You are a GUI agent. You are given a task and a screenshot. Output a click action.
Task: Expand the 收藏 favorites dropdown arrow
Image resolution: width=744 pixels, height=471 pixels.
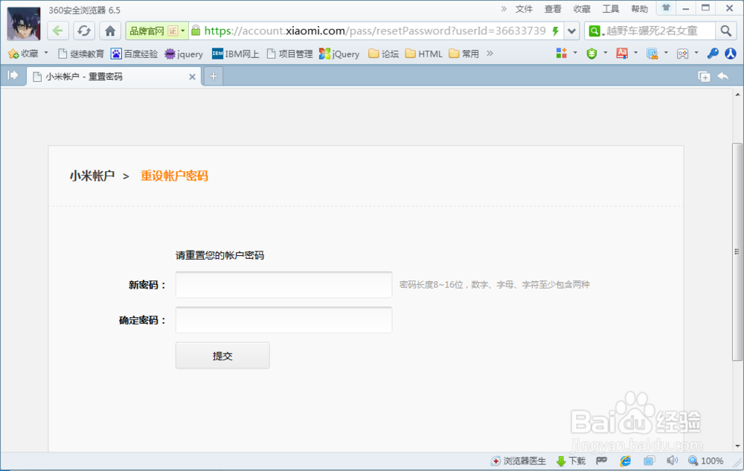[x=46, y=53]
